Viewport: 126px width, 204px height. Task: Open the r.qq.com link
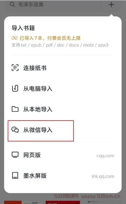(x=105, y=155)
